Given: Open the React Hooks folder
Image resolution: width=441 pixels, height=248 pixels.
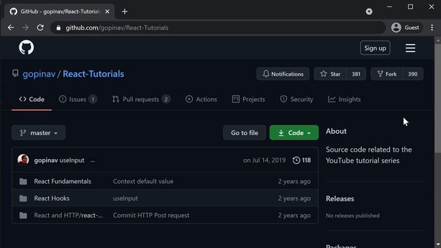Looking at the screenshot, I should [52, 198].
